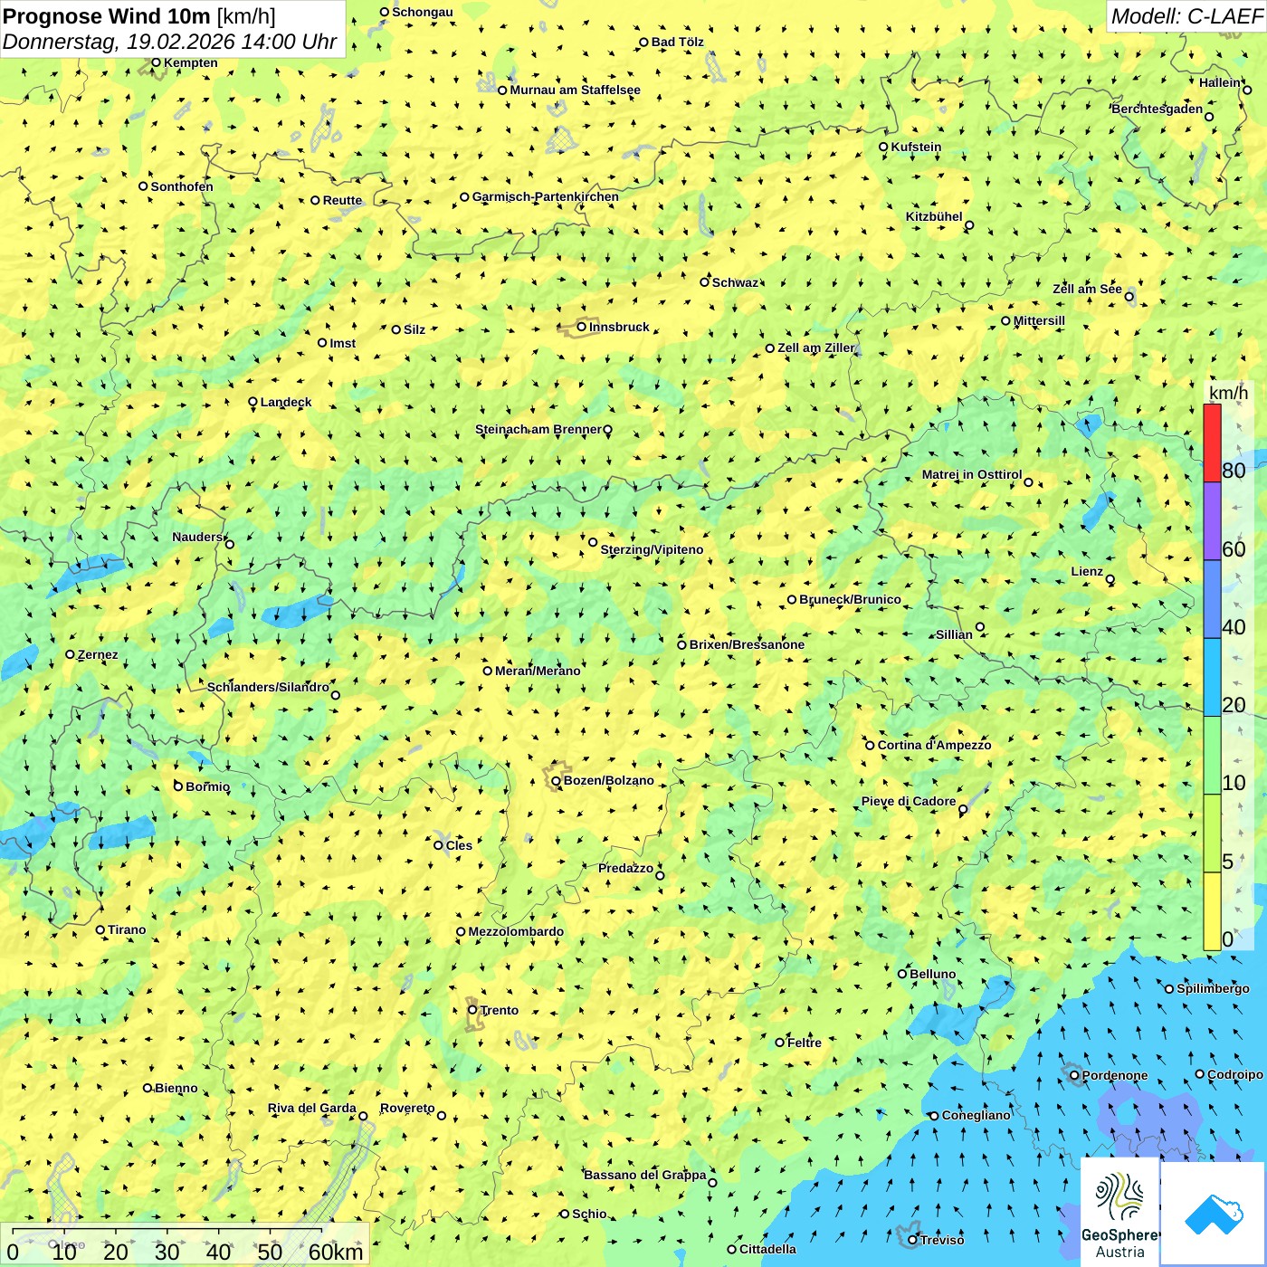The height and width of the screenshot is (1267, 1267).
Task: Click the Bormio city marker
Action: click(x=178, y=786)
